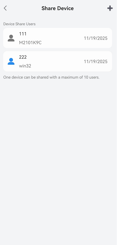Viewport: 117px width, 245px height.
Task: Click the maximum of 10 users note
Action: coord(51,77)
